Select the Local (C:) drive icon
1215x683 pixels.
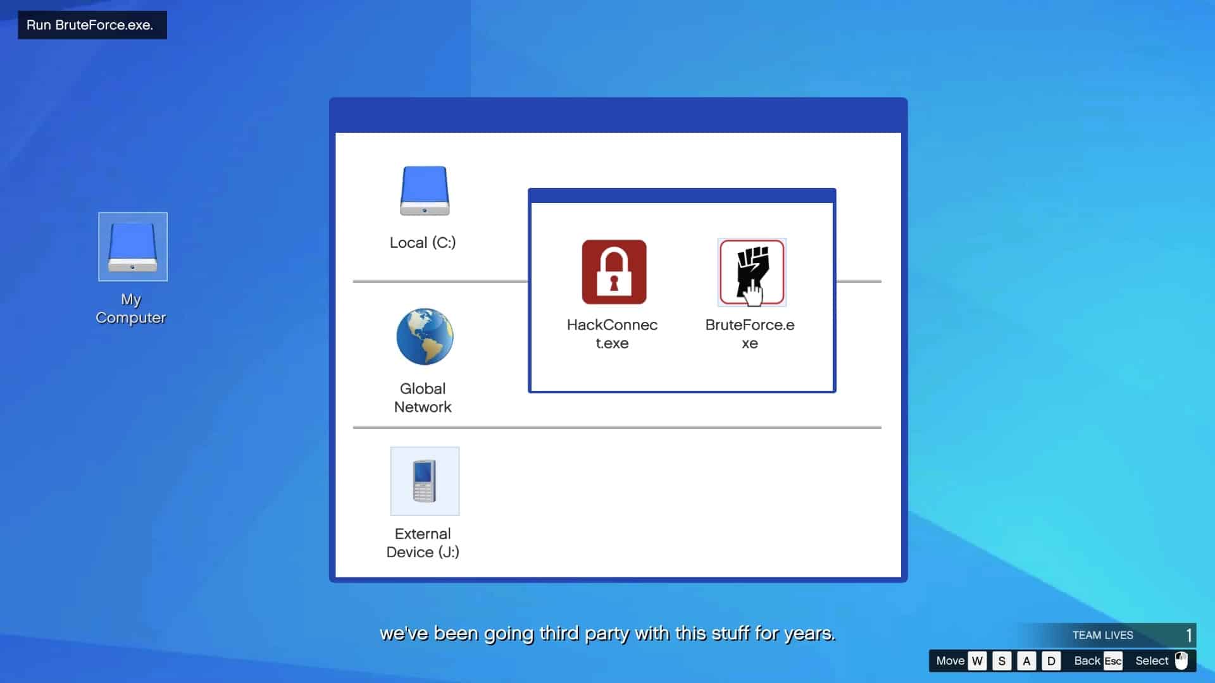point(425,191)
